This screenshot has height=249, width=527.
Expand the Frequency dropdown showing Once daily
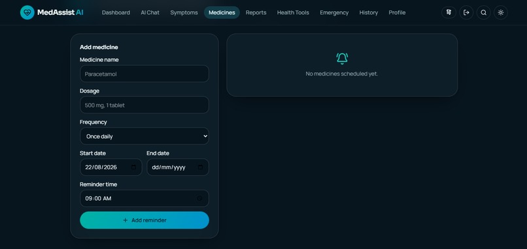(x=144, y=136)
